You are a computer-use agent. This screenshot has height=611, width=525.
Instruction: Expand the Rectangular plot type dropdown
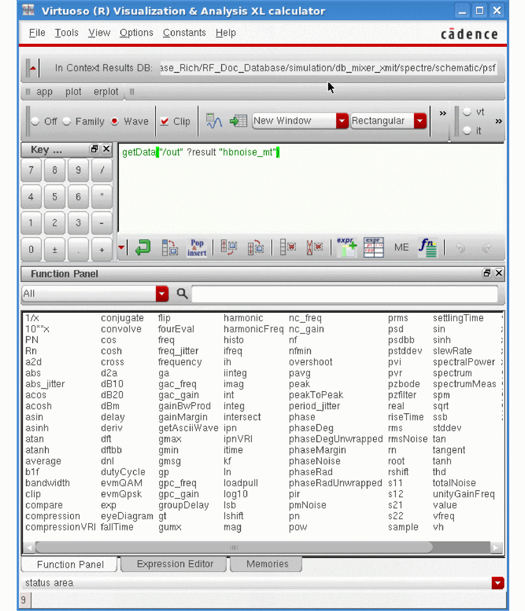tap(420, 121)
